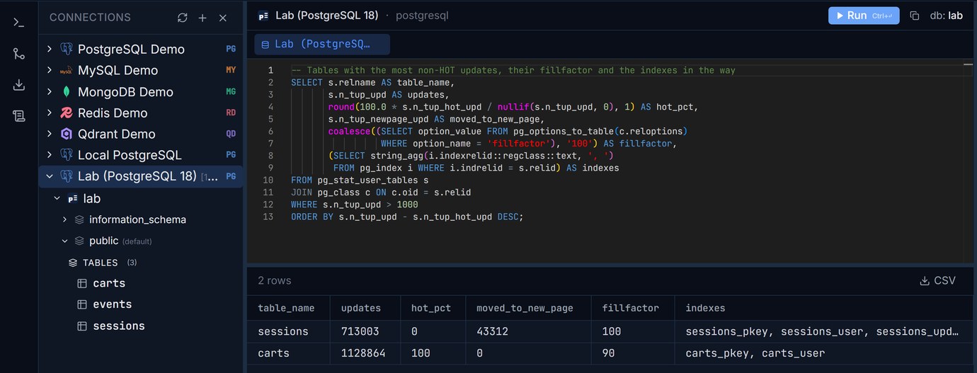
Task: Click the fillfactor value 90 cell
Action: 633,352
